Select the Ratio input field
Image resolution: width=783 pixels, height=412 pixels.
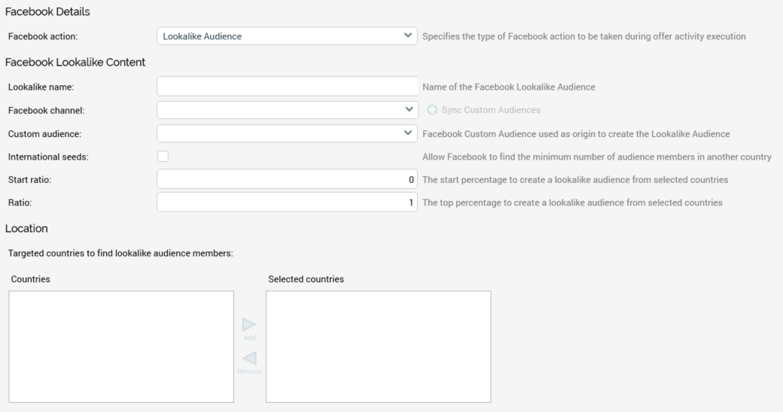(287, 203)
